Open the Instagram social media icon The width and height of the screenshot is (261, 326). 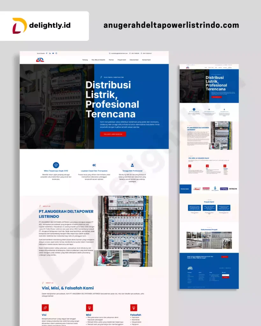tap(56, 53)
